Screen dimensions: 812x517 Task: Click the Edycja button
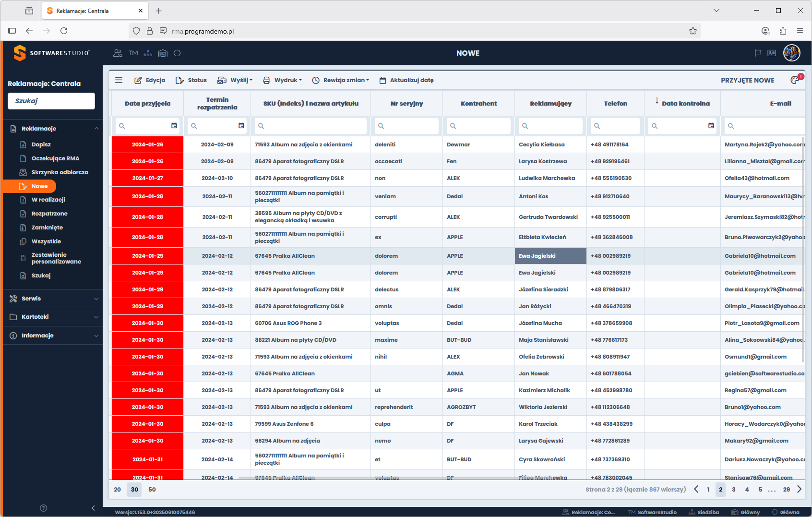coord(150,80)
